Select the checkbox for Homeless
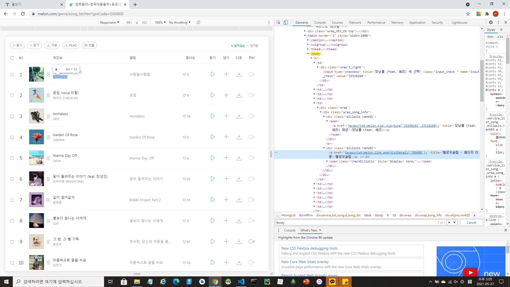510x287 pixels. [12, 116]
